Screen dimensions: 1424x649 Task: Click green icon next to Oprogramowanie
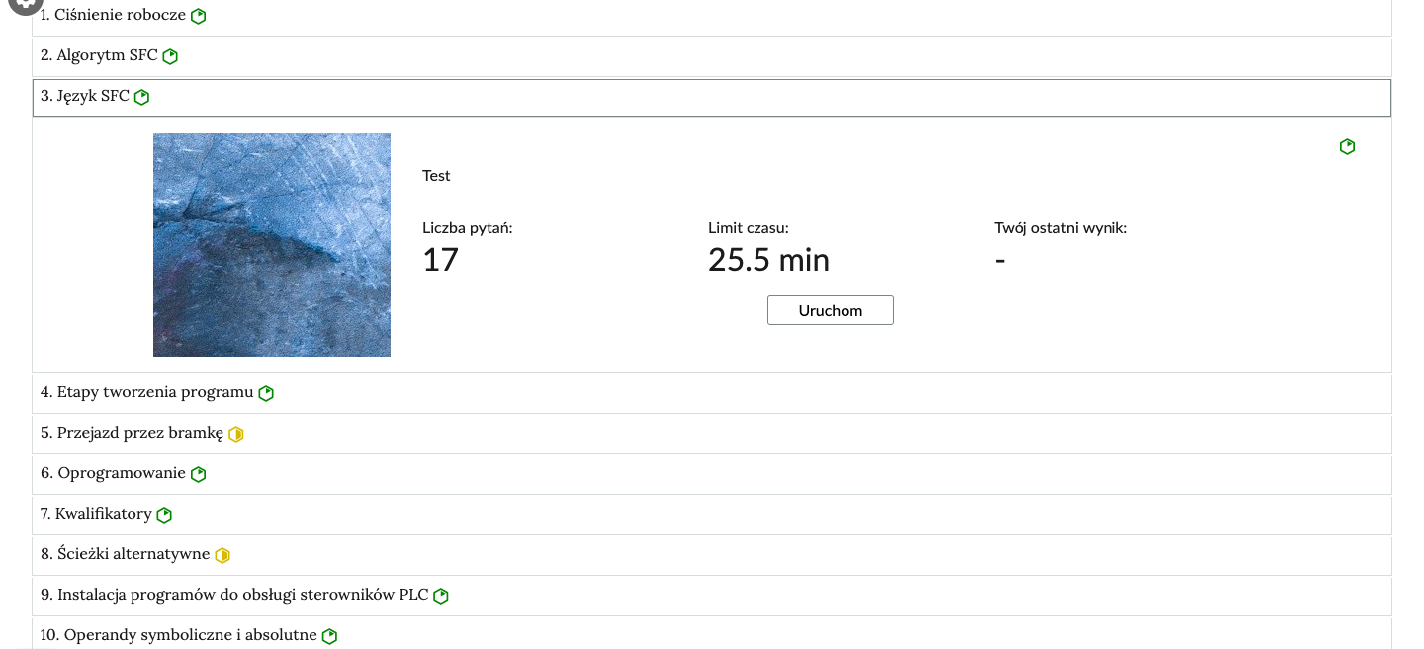(198, 474)
